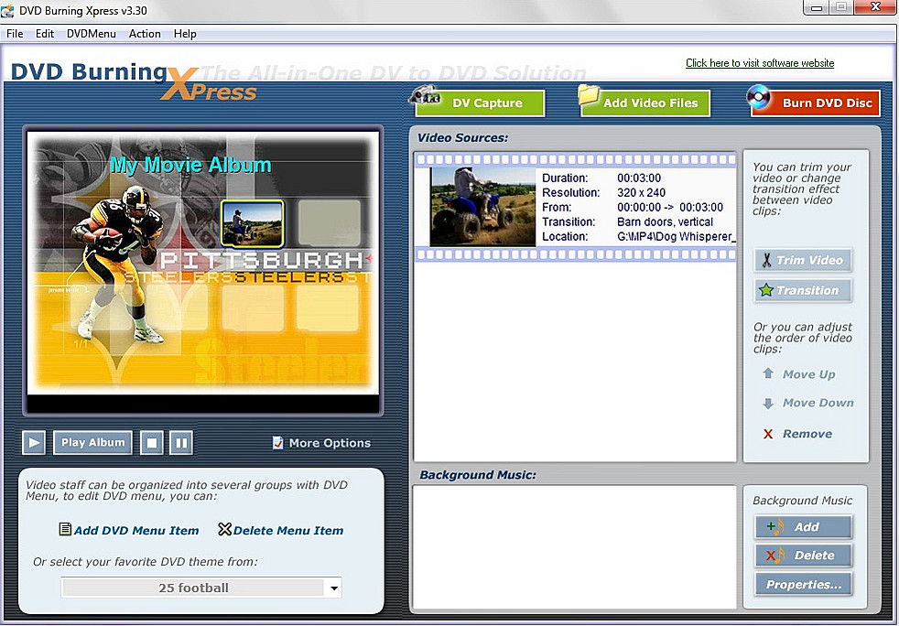Screen dimensions: 899x626
Task: Pause preview with the pause button
Action: pyautogui.click(x=181, y=443)
